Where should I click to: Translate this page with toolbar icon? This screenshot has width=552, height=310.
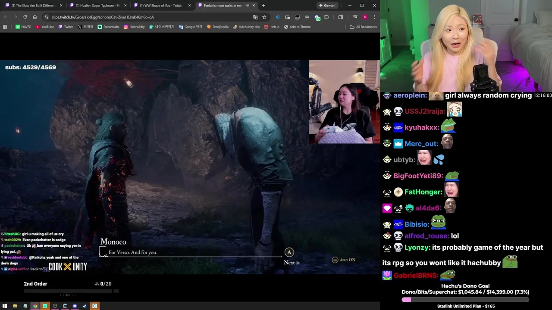(x=255, y=17)
